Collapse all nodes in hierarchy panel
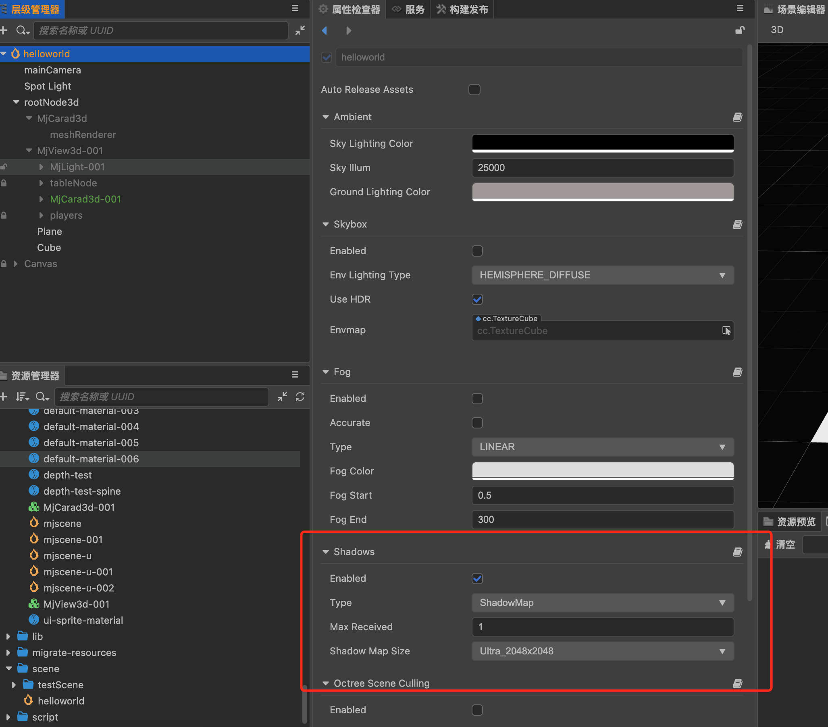 point(300,30)
